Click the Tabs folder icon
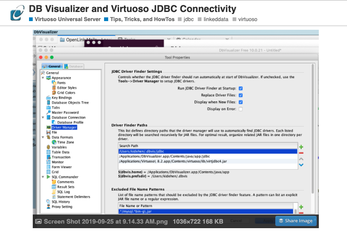The width and height of the screenshot is (347, 236). click(49, 107)
